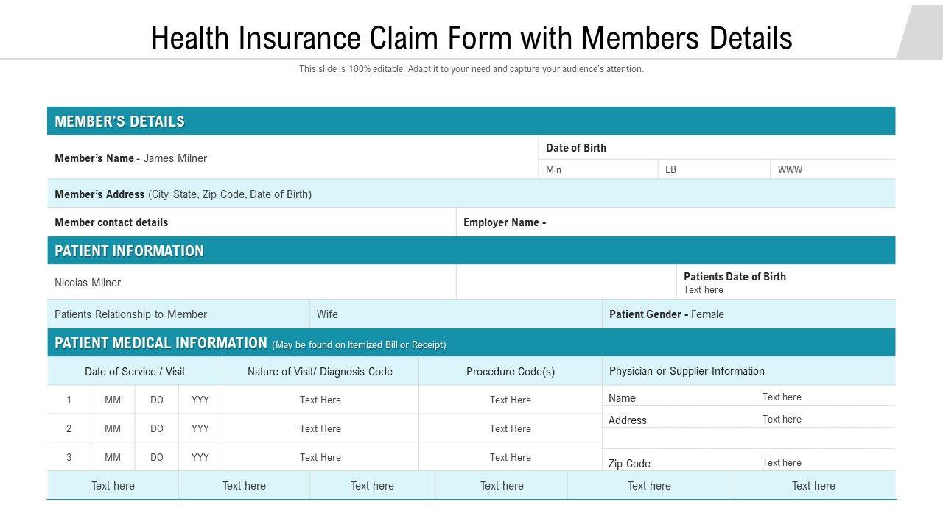
Task: Select the Physician or Supplier Information header
Action: [687, 371]
